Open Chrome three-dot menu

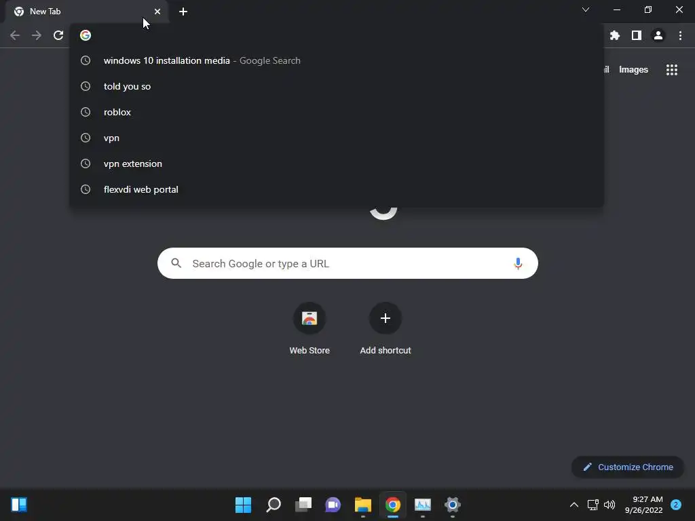pyautogui.click(x=680, y=35)
